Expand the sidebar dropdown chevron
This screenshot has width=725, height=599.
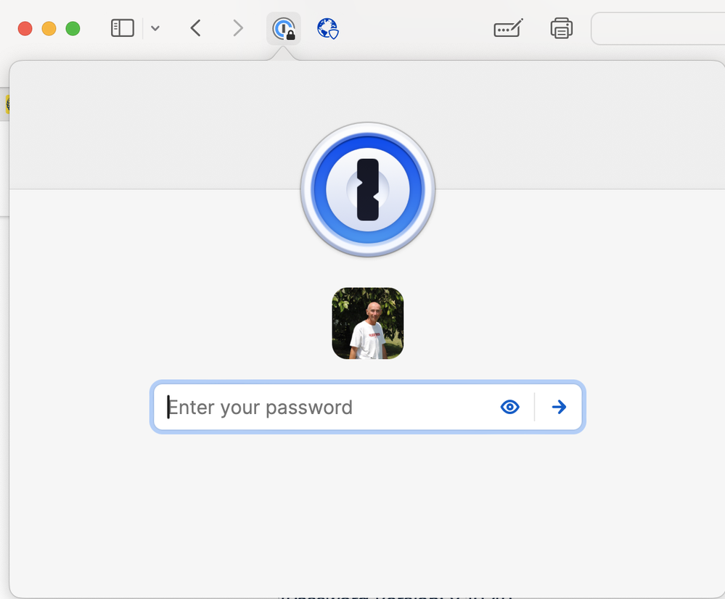pyautogui.click(x=155, y=29)
